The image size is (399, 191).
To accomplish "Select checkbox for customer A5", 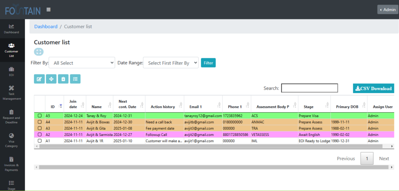I will tap(40, 116).
